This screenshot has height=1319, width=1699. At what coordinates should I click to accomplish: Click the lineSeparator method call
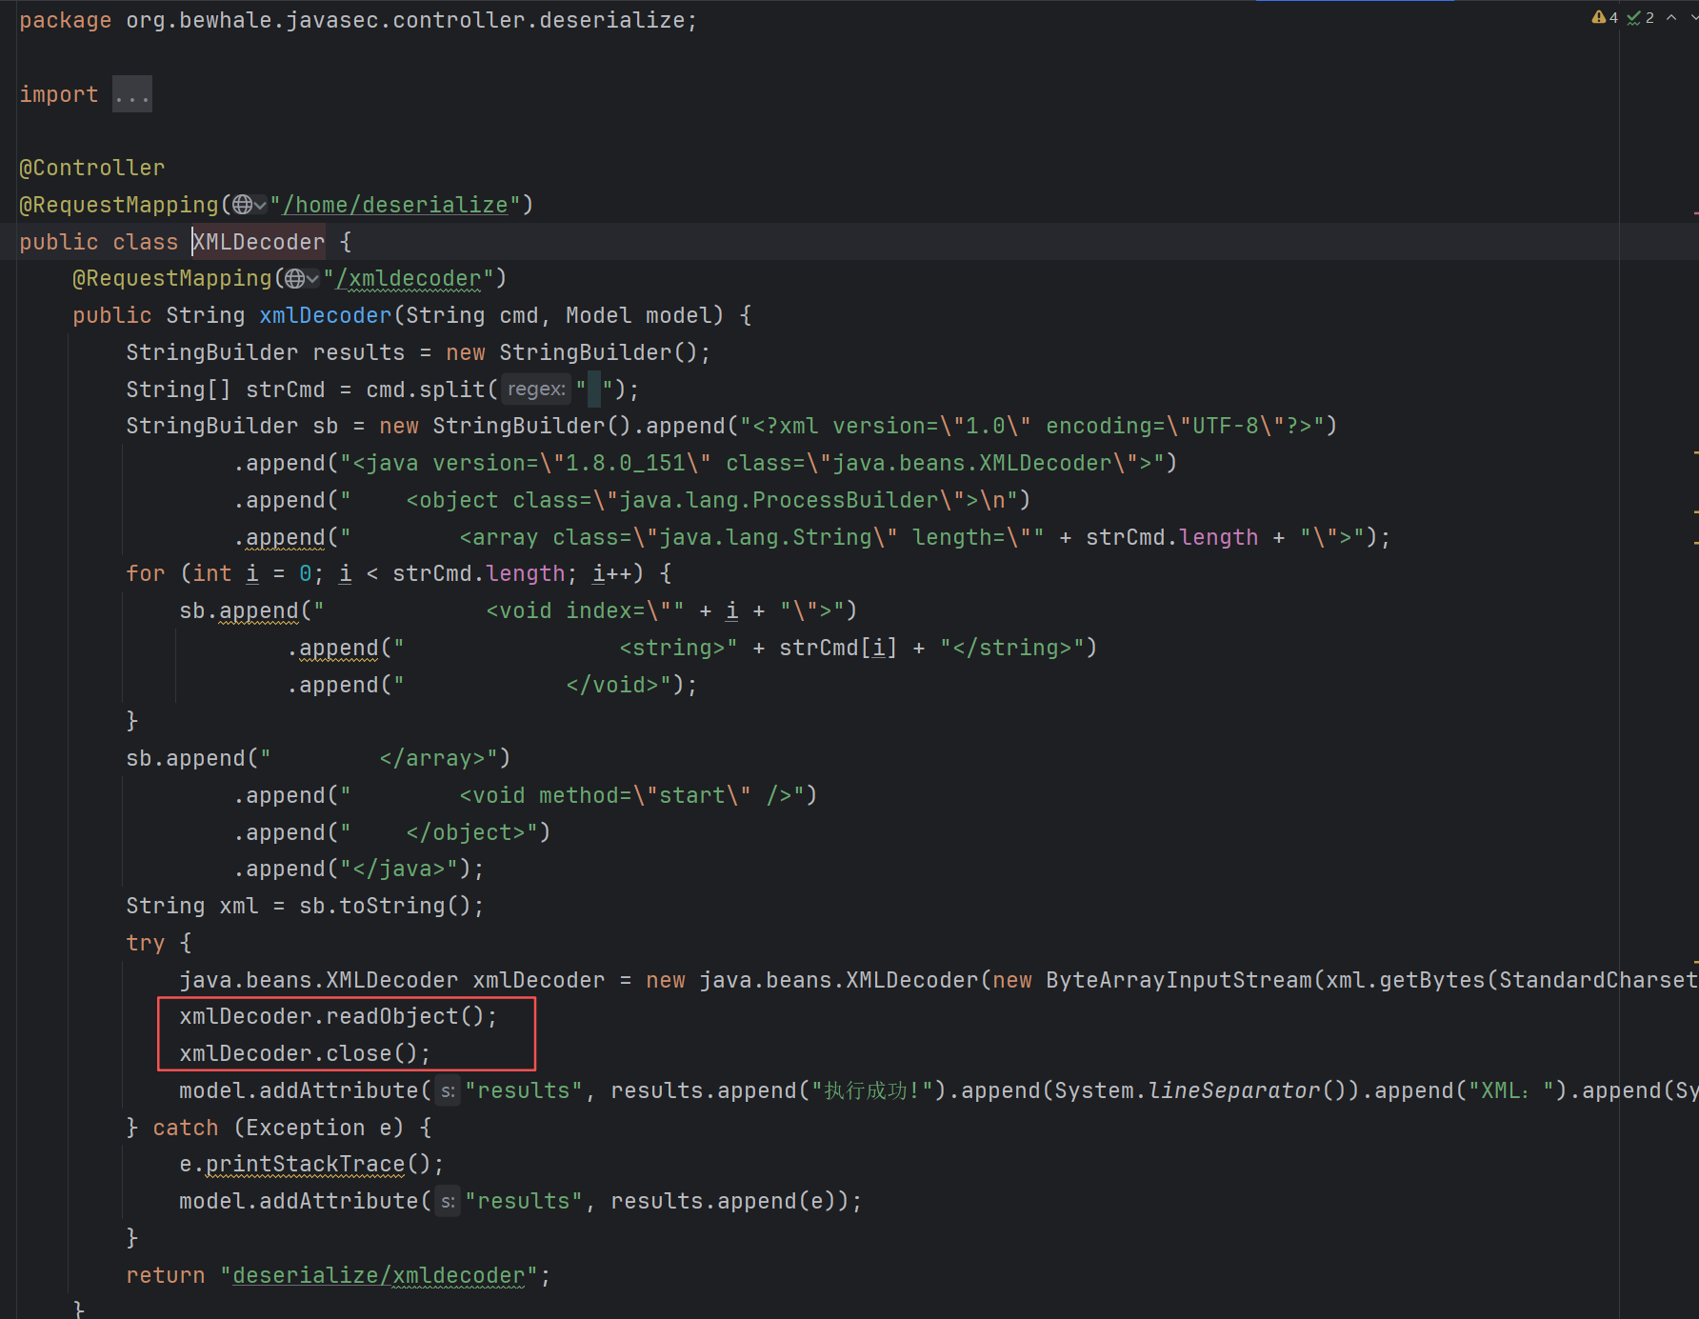tap(1234, 1090)
